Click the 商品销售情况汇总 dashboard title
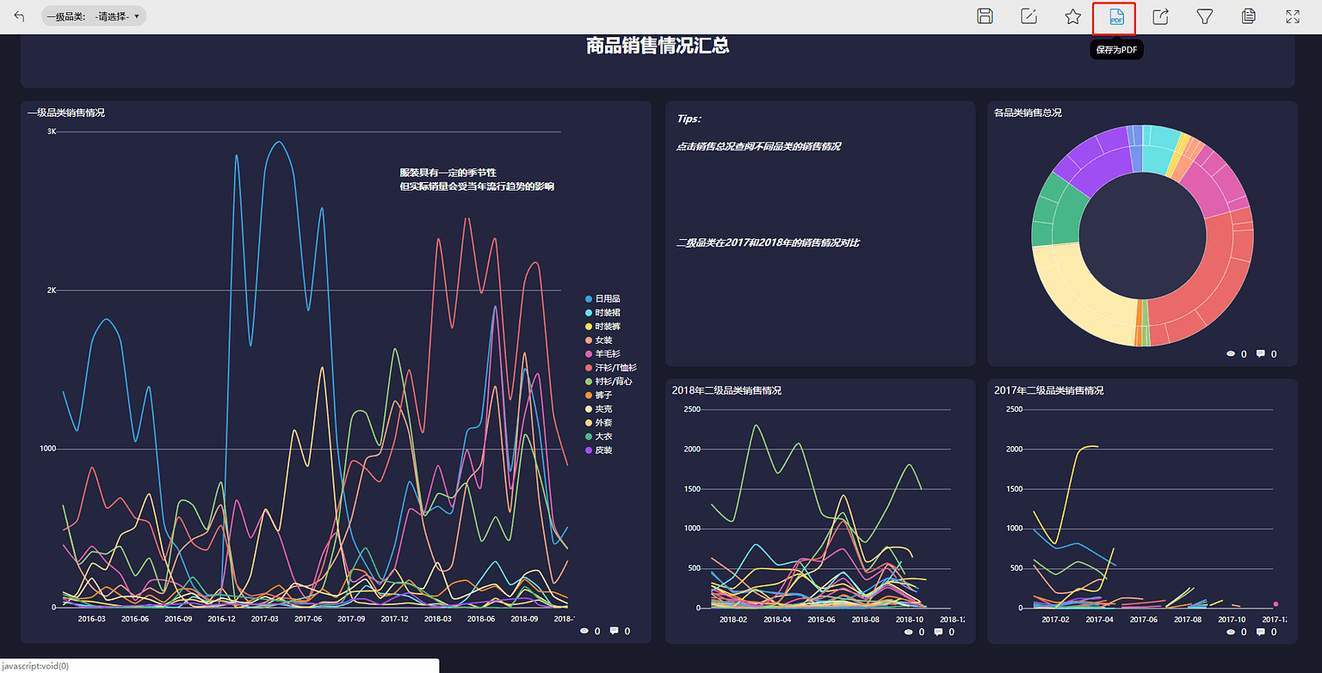The height and width of the screenshot is (673, 1322). 658,46
